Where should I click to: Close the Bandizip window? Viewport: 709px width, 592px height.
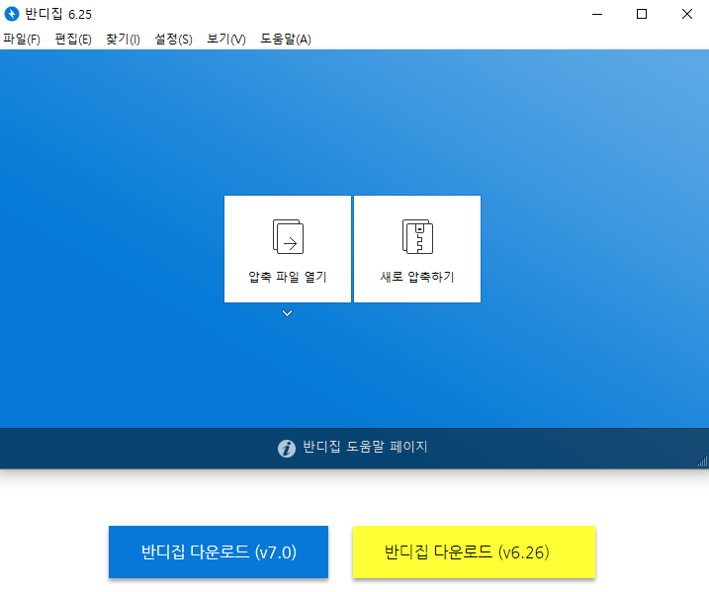(687, 14)
